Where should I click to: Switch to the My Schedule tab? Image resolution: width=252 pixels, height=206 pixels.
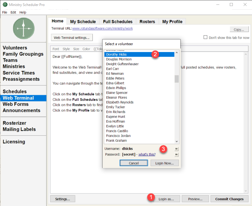(x=83, y=22)
